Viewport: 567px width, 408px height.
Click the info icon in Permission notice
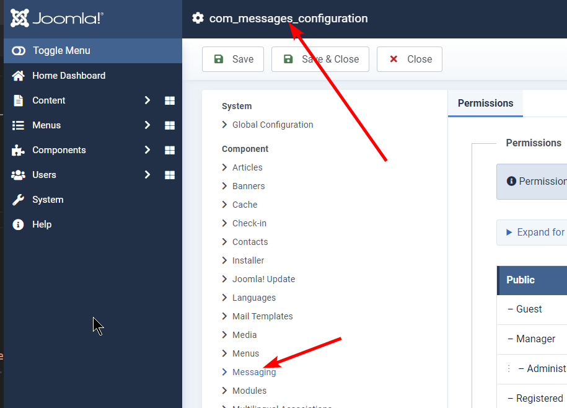(511, 181)
